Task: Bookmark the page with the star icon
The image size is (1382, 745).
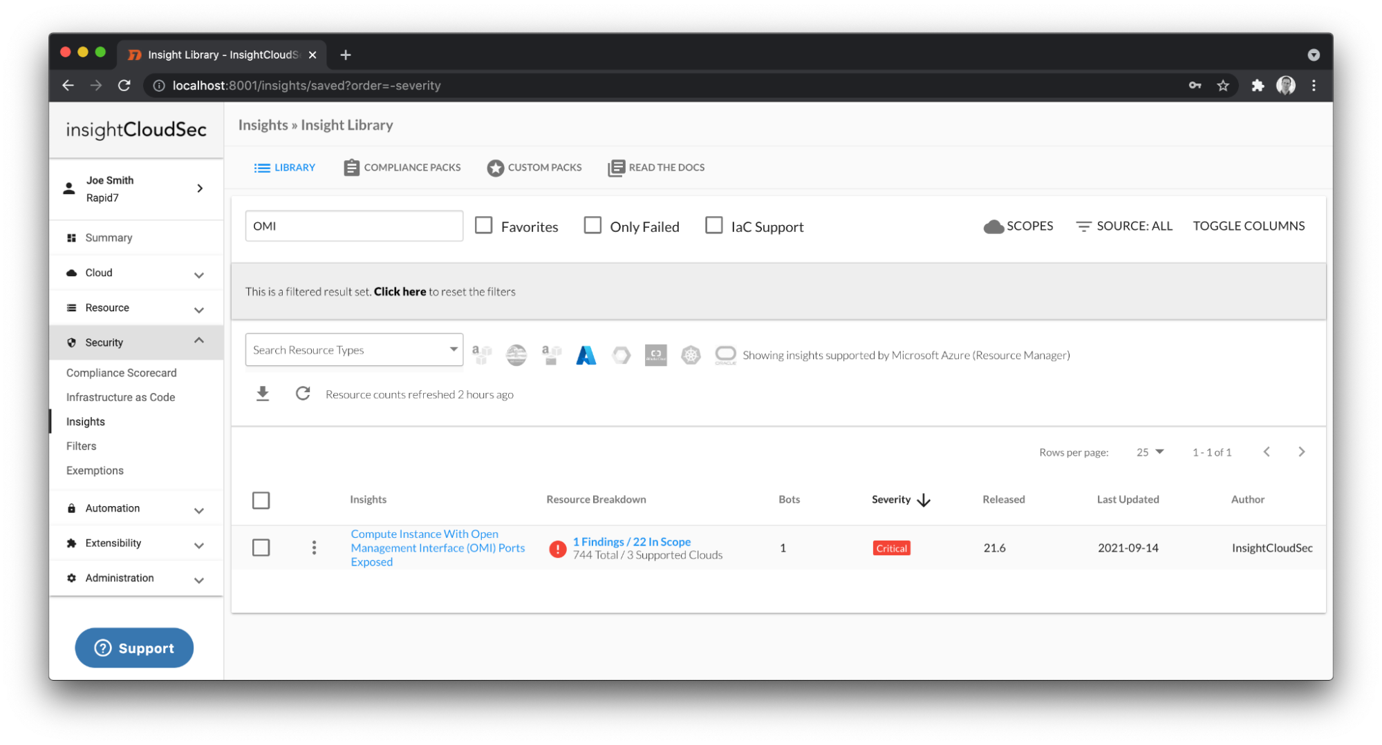Action: [1223, 86]
